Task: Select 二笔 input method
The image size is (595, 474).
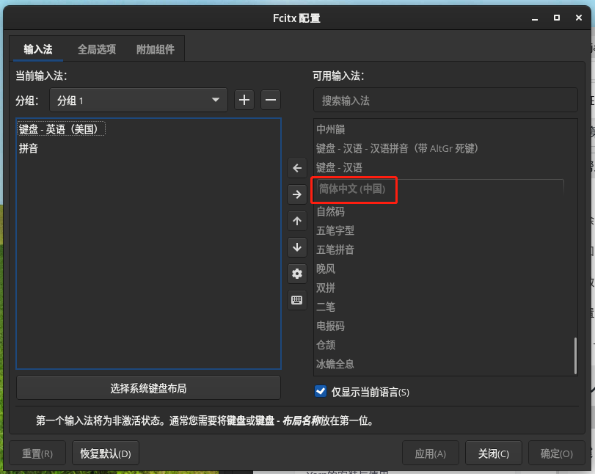Action: [x=444, y=307]
